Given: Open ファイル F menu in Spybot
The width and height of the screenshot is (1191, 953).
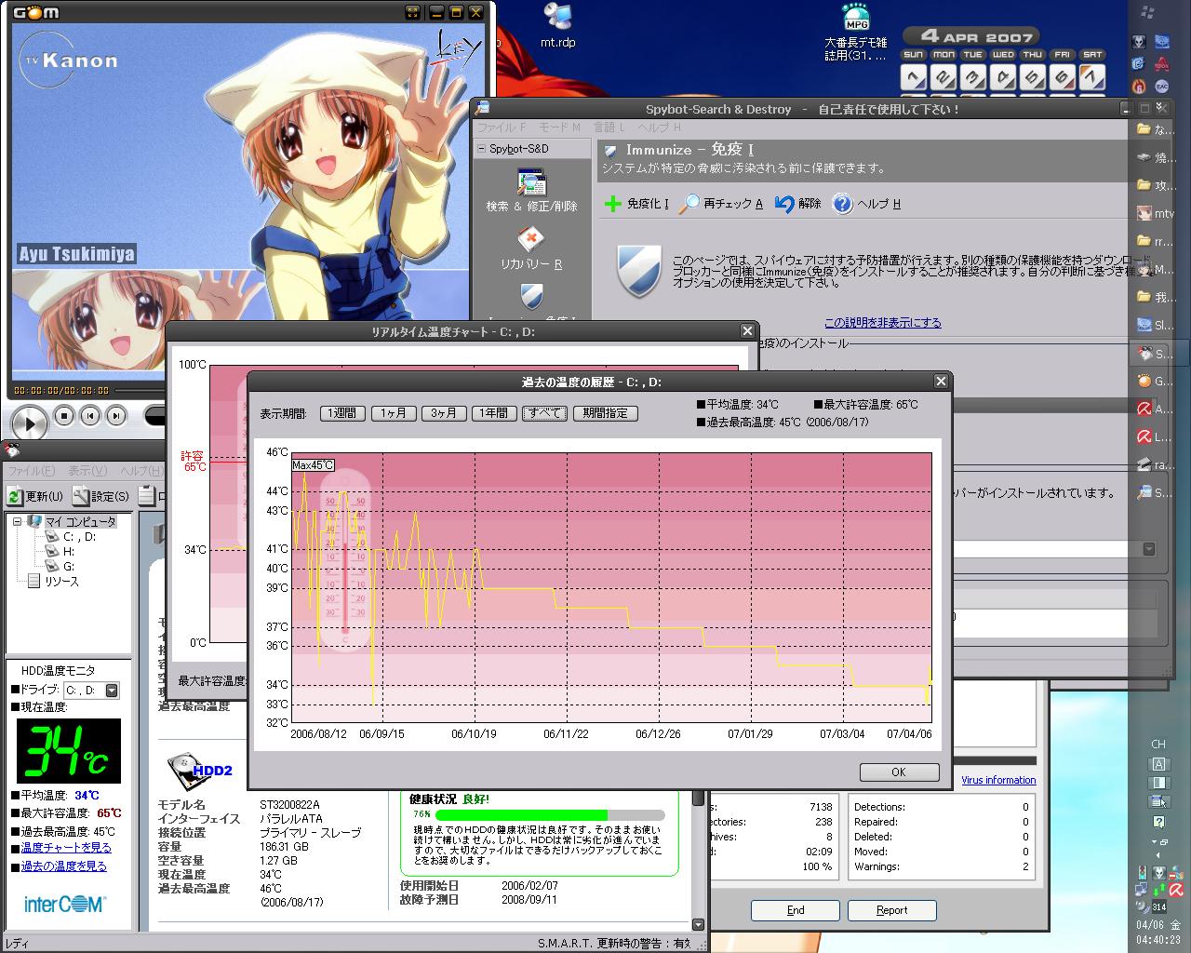Looking at the screenshot, I should (502, 128).
